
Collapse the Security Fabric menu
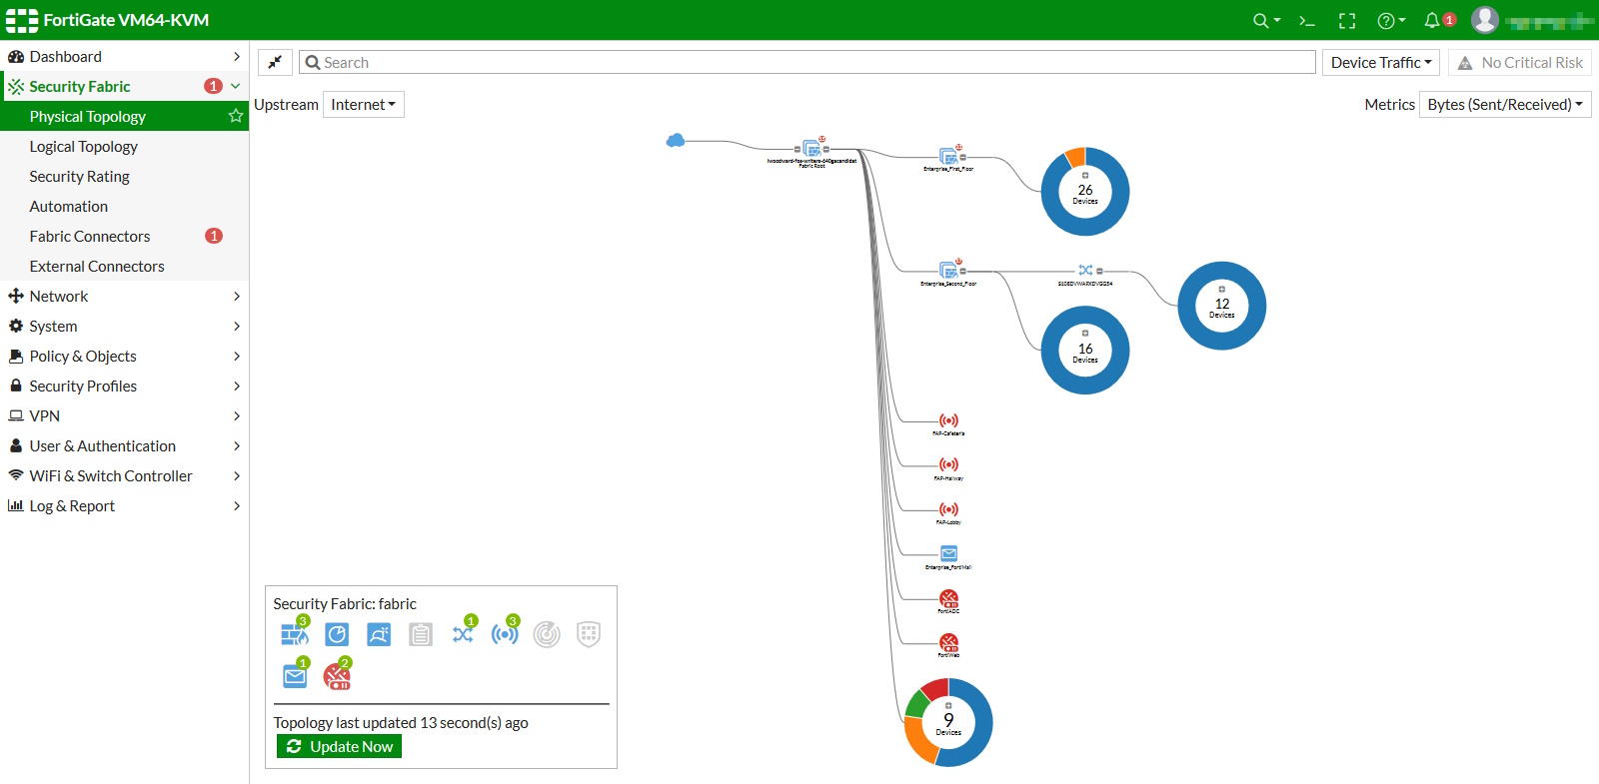pyautogui.click(x=124, y=86)
